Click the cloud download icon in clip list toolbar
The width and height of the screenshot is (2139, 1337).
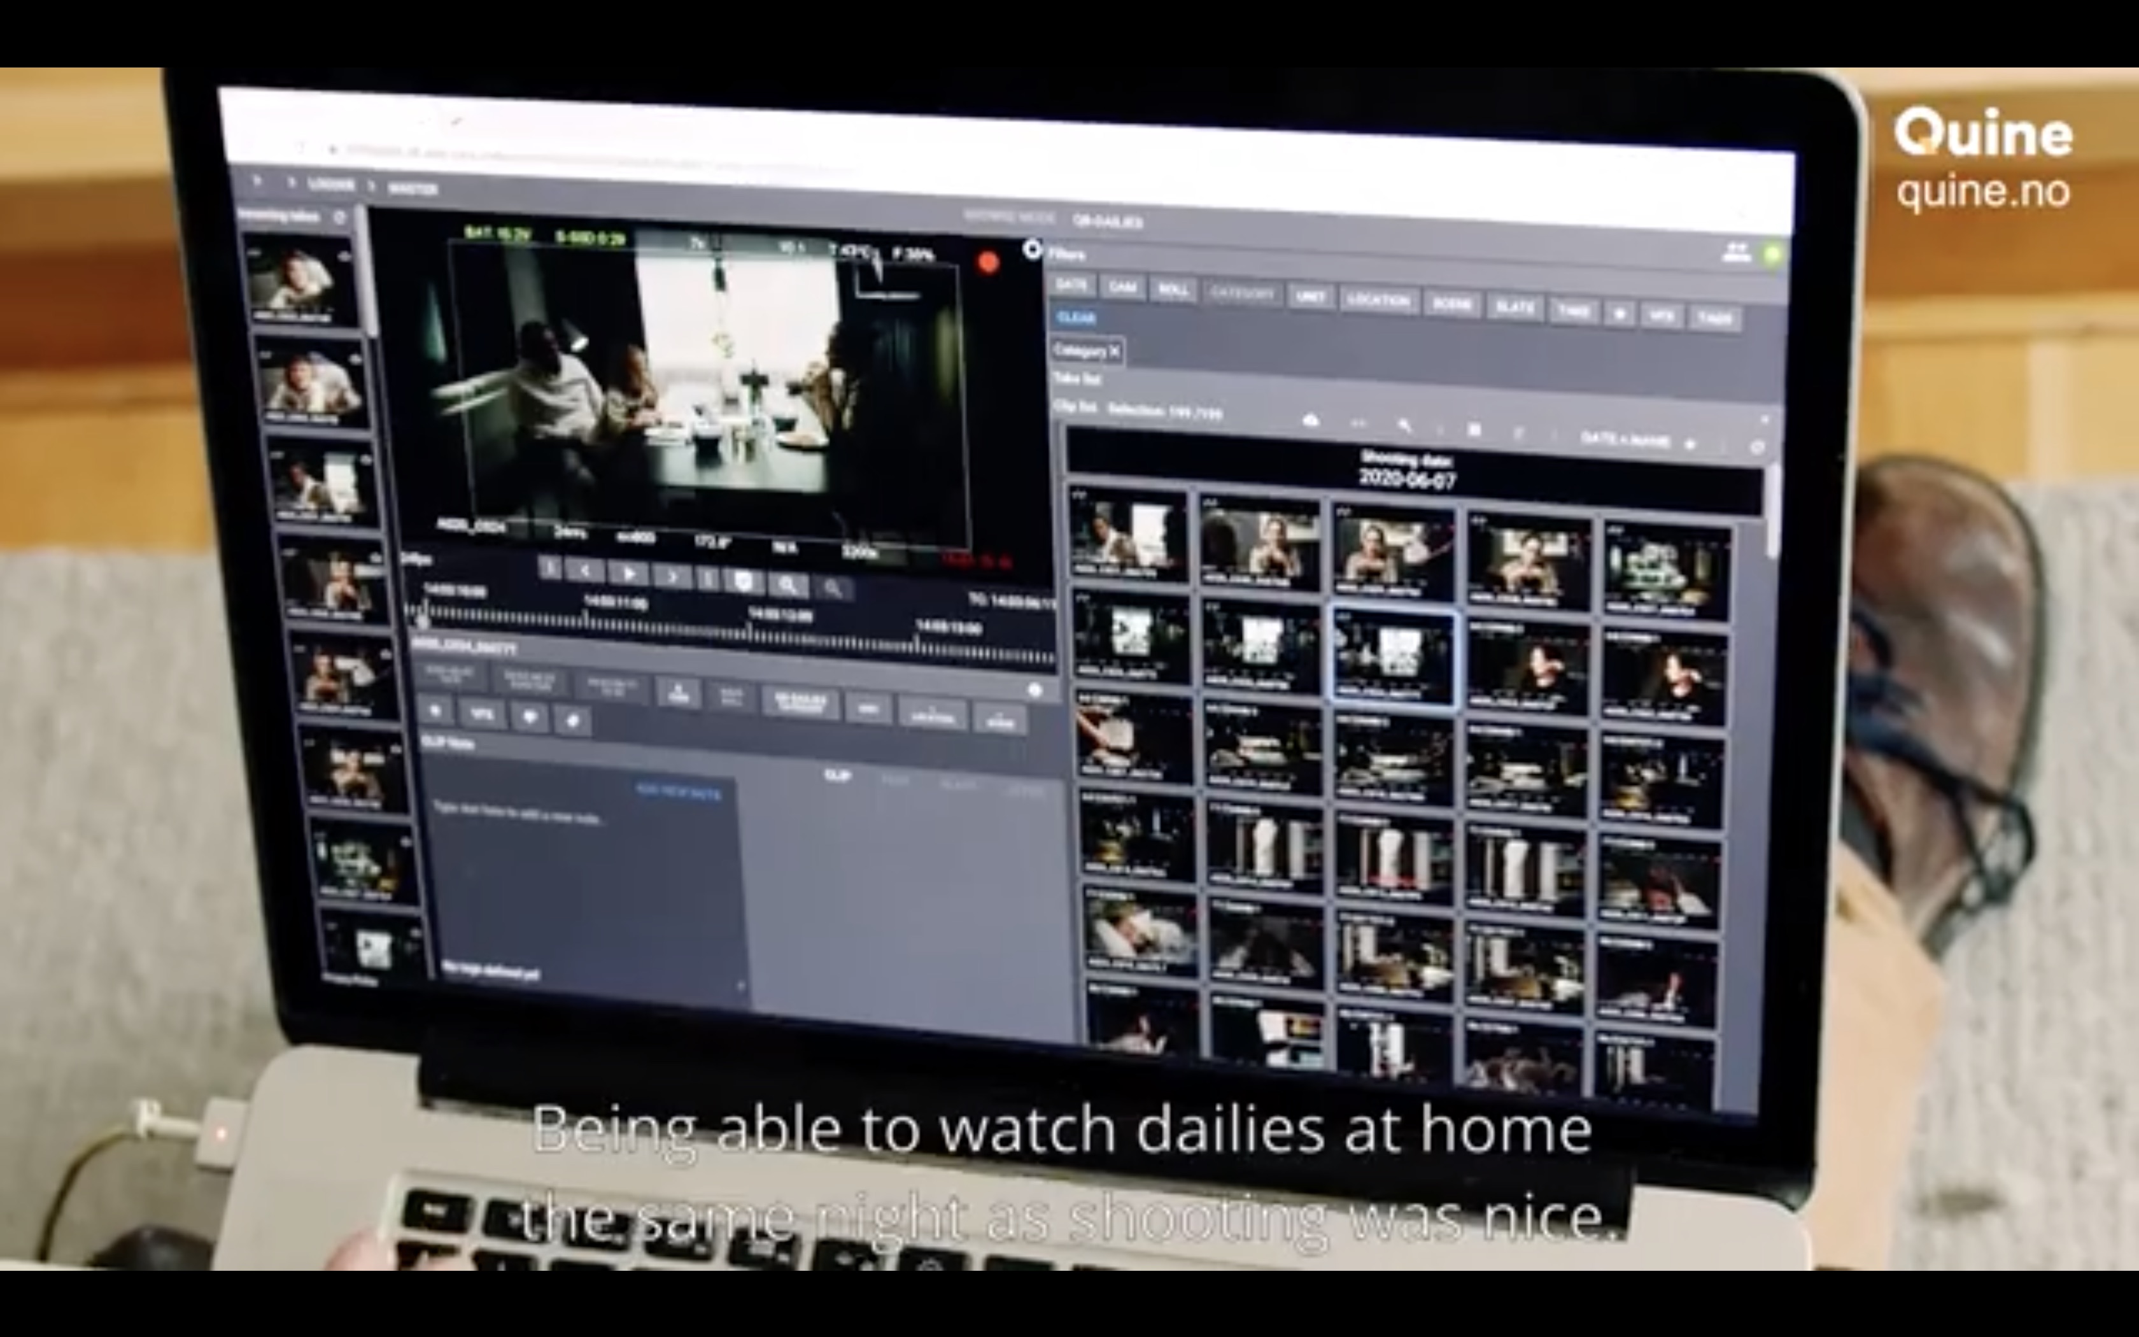1310,421
